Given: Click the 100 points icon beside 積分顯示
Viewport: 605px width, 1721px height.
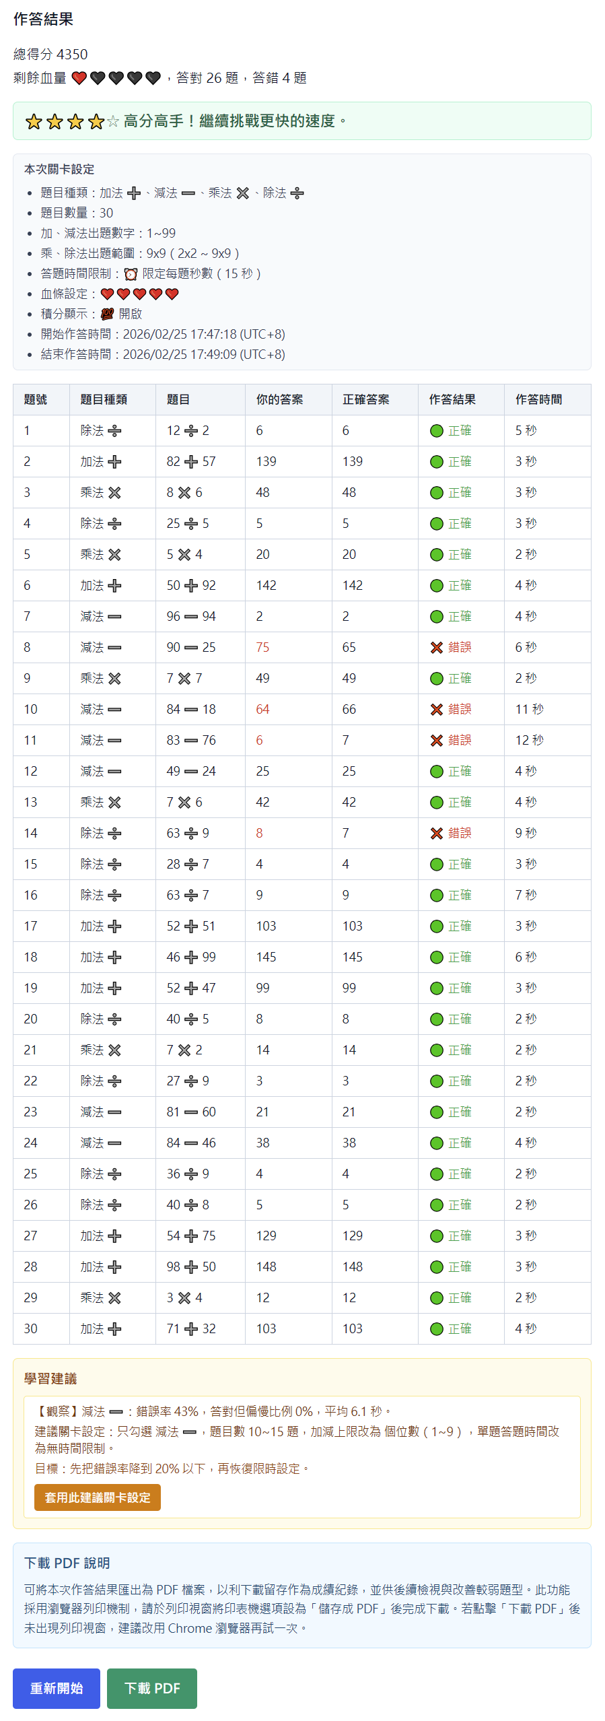Looking at the screenshot, I should click(x=107, y=314).
